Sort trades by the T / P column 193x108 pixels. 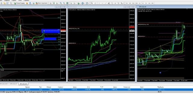click(x=102, y=87)
